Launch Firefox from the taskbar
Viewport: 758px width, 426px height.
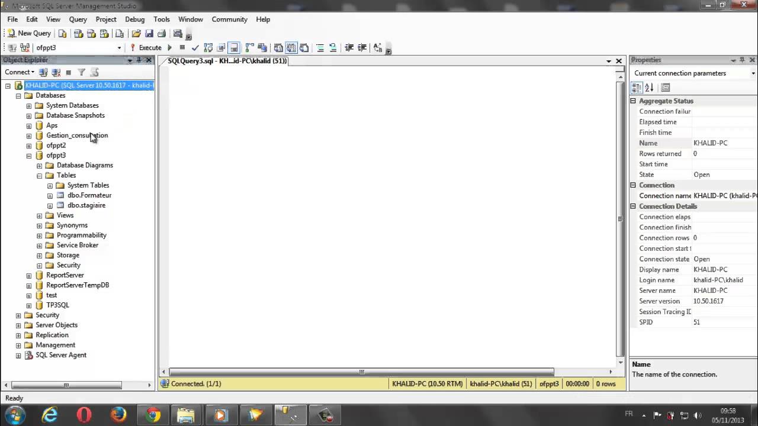coord(118,415)
